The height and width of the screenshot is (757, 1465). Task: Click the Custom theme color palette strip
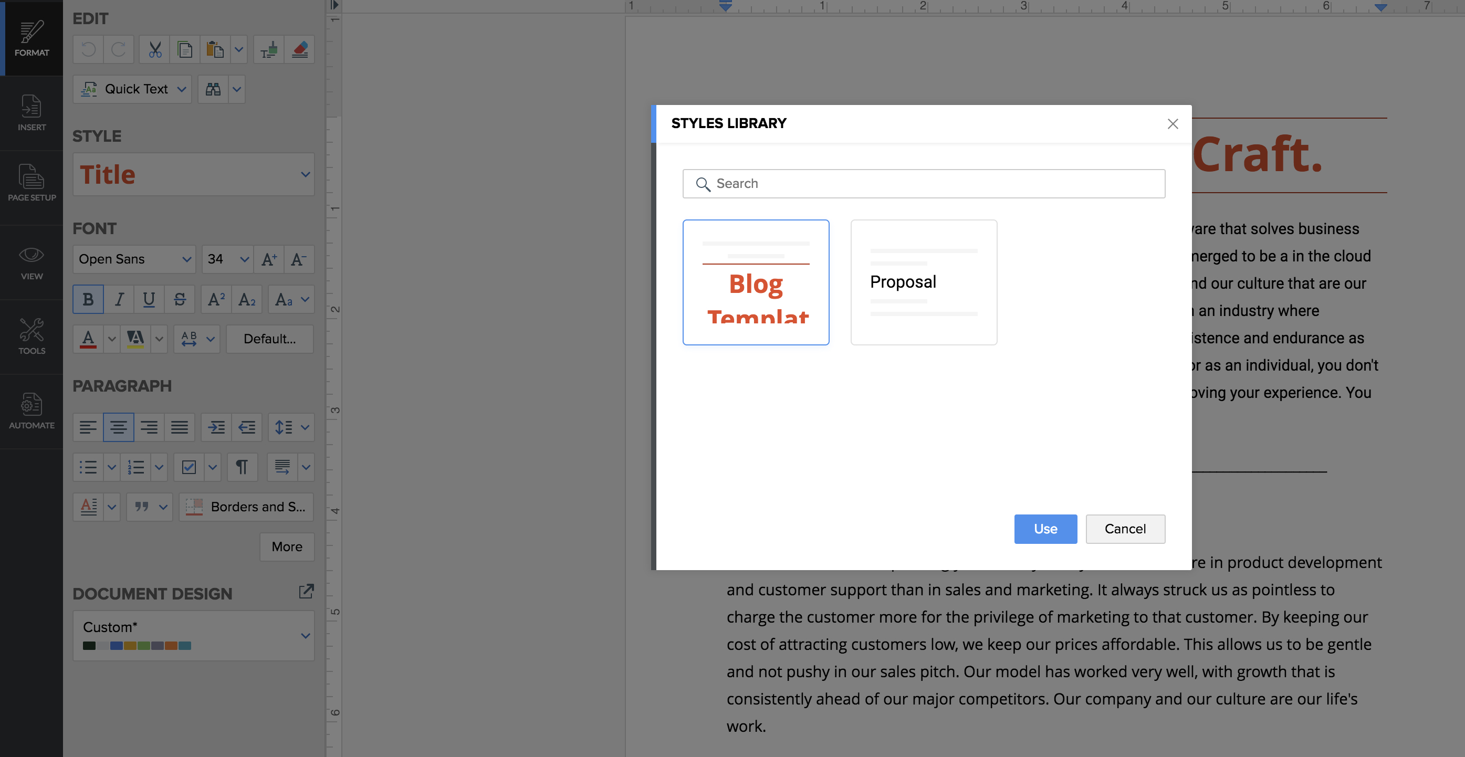137,646
